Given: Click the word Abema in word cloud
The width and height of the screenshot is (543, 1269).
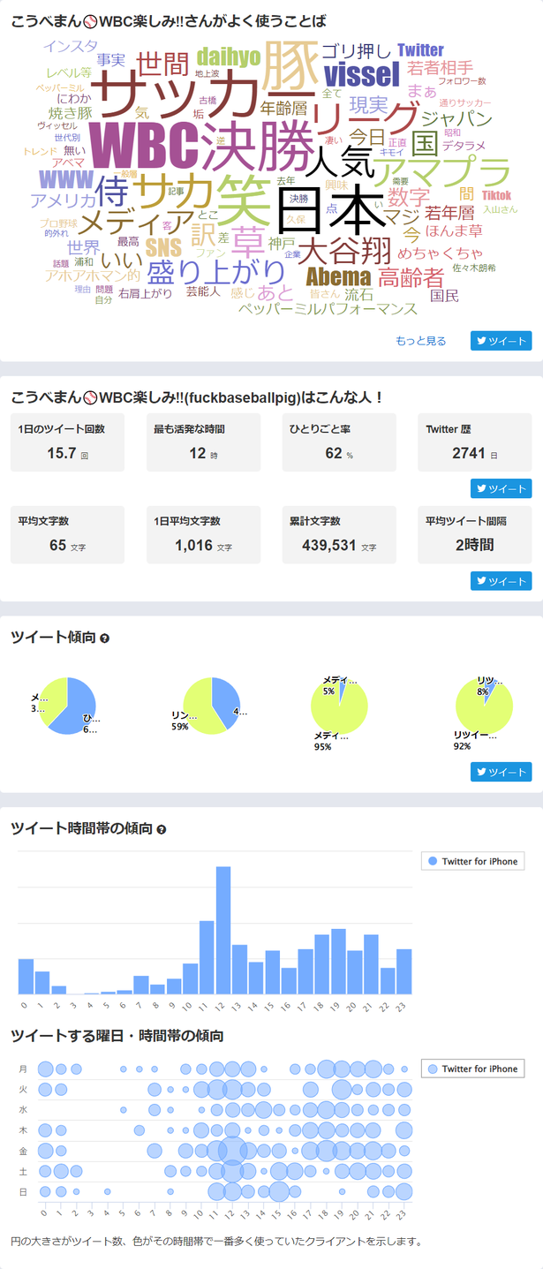Looking at the screenshot, I should coord(339,276).
